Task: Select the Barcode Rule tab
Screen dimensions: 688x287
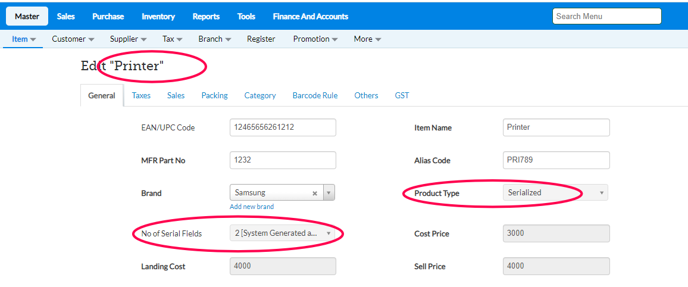Action: (315, 95)
